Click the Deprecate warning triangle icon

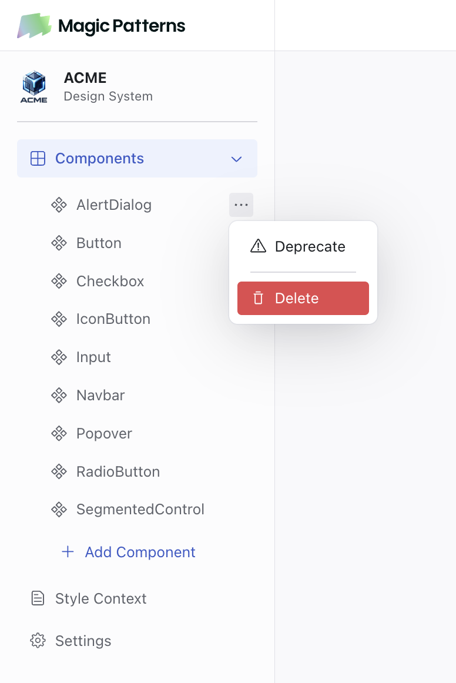(259, 246)
